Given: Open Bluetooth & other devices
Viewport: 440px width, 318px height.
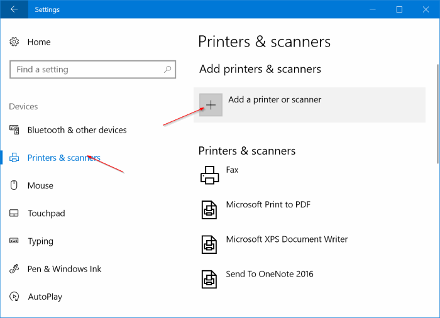Looking at the screenshot, I should (x=77, y=130).
